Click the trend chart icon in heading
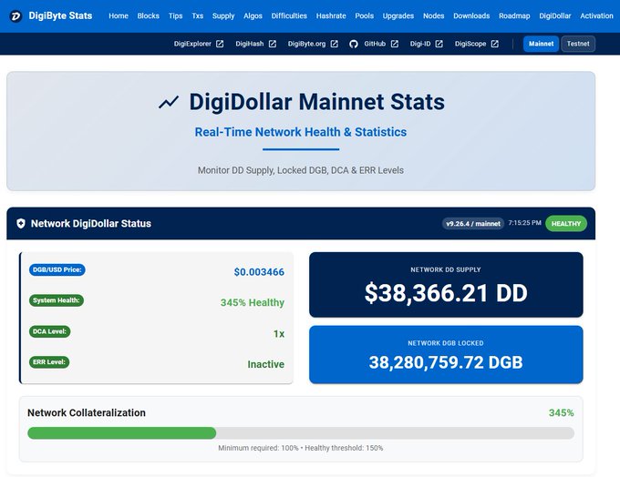 coord(169,102)
